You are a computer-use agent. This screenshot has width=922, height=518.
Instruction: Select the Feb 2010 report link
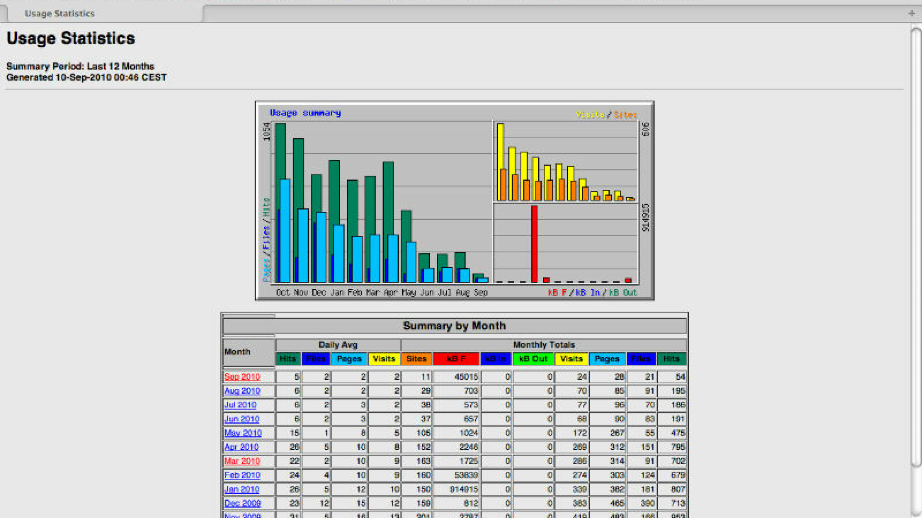pos(242,475)
